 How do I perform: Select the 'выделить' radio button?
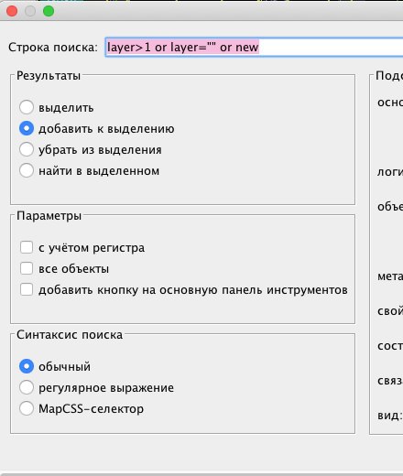click(x=27, y=107)
